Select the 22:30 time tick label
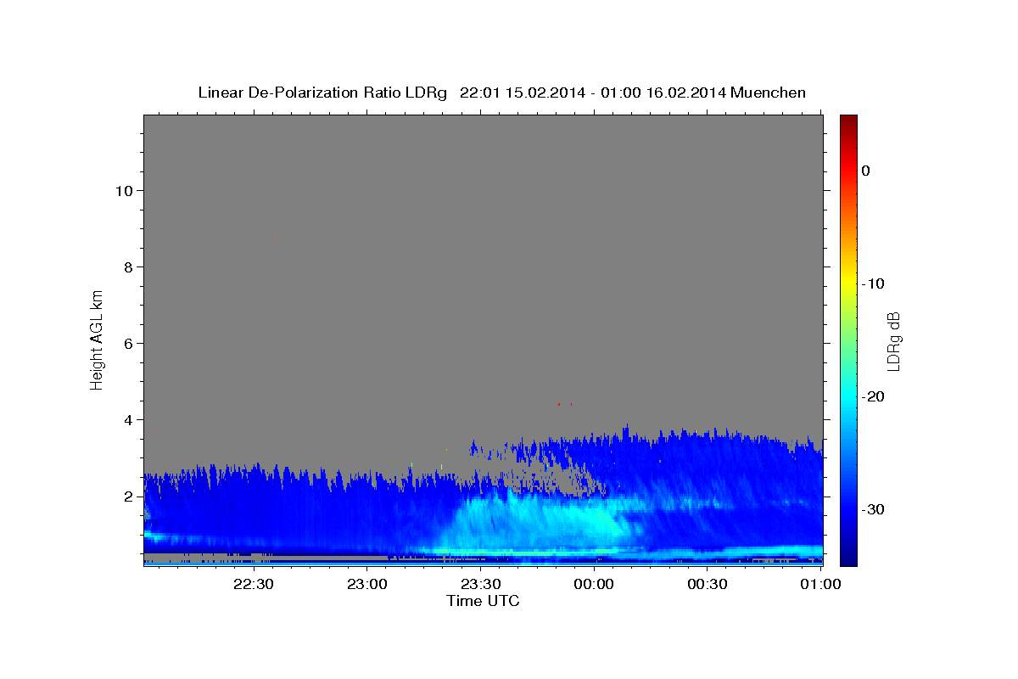This screenshot has width=1018, height=679. (x=253, y=584)
